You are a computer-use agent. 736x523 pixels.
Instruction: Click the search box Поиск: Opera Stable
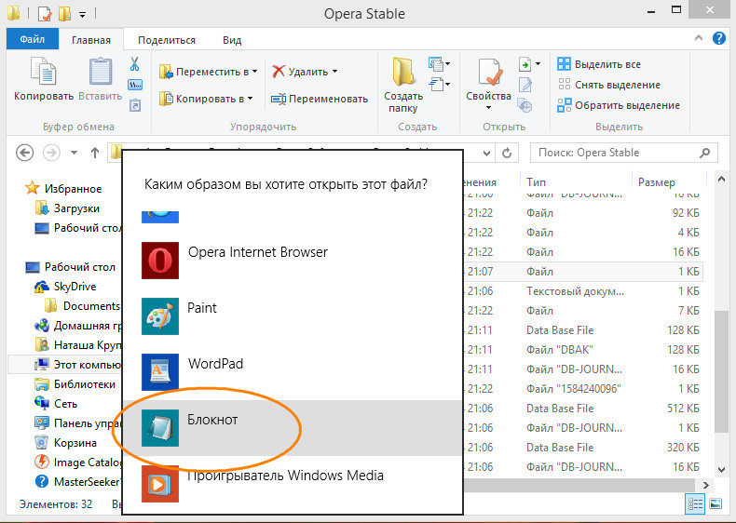point(623,153)
